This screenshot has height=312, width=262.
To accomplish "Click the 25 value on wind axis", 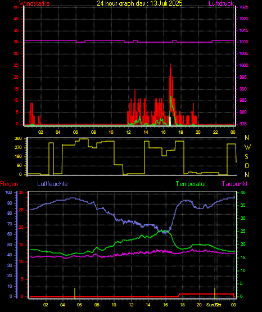I will tap(16, 65).
